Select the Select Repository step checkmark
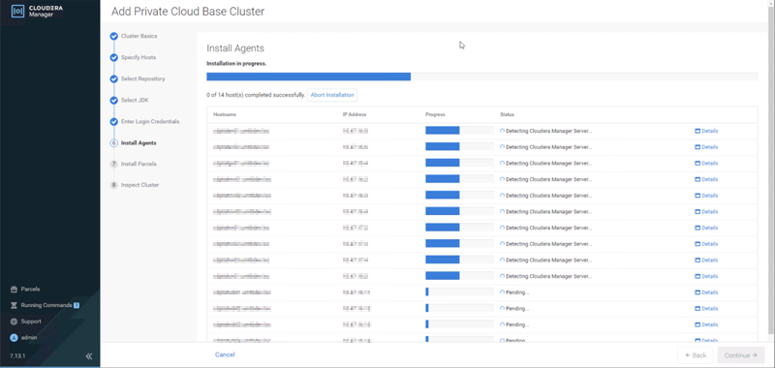The width and height of the screenshot is (775, 368). tap(114, 79)
